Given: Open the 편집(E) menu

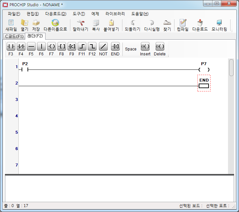Looking at the screenshot, I should (x=33, y=14).
